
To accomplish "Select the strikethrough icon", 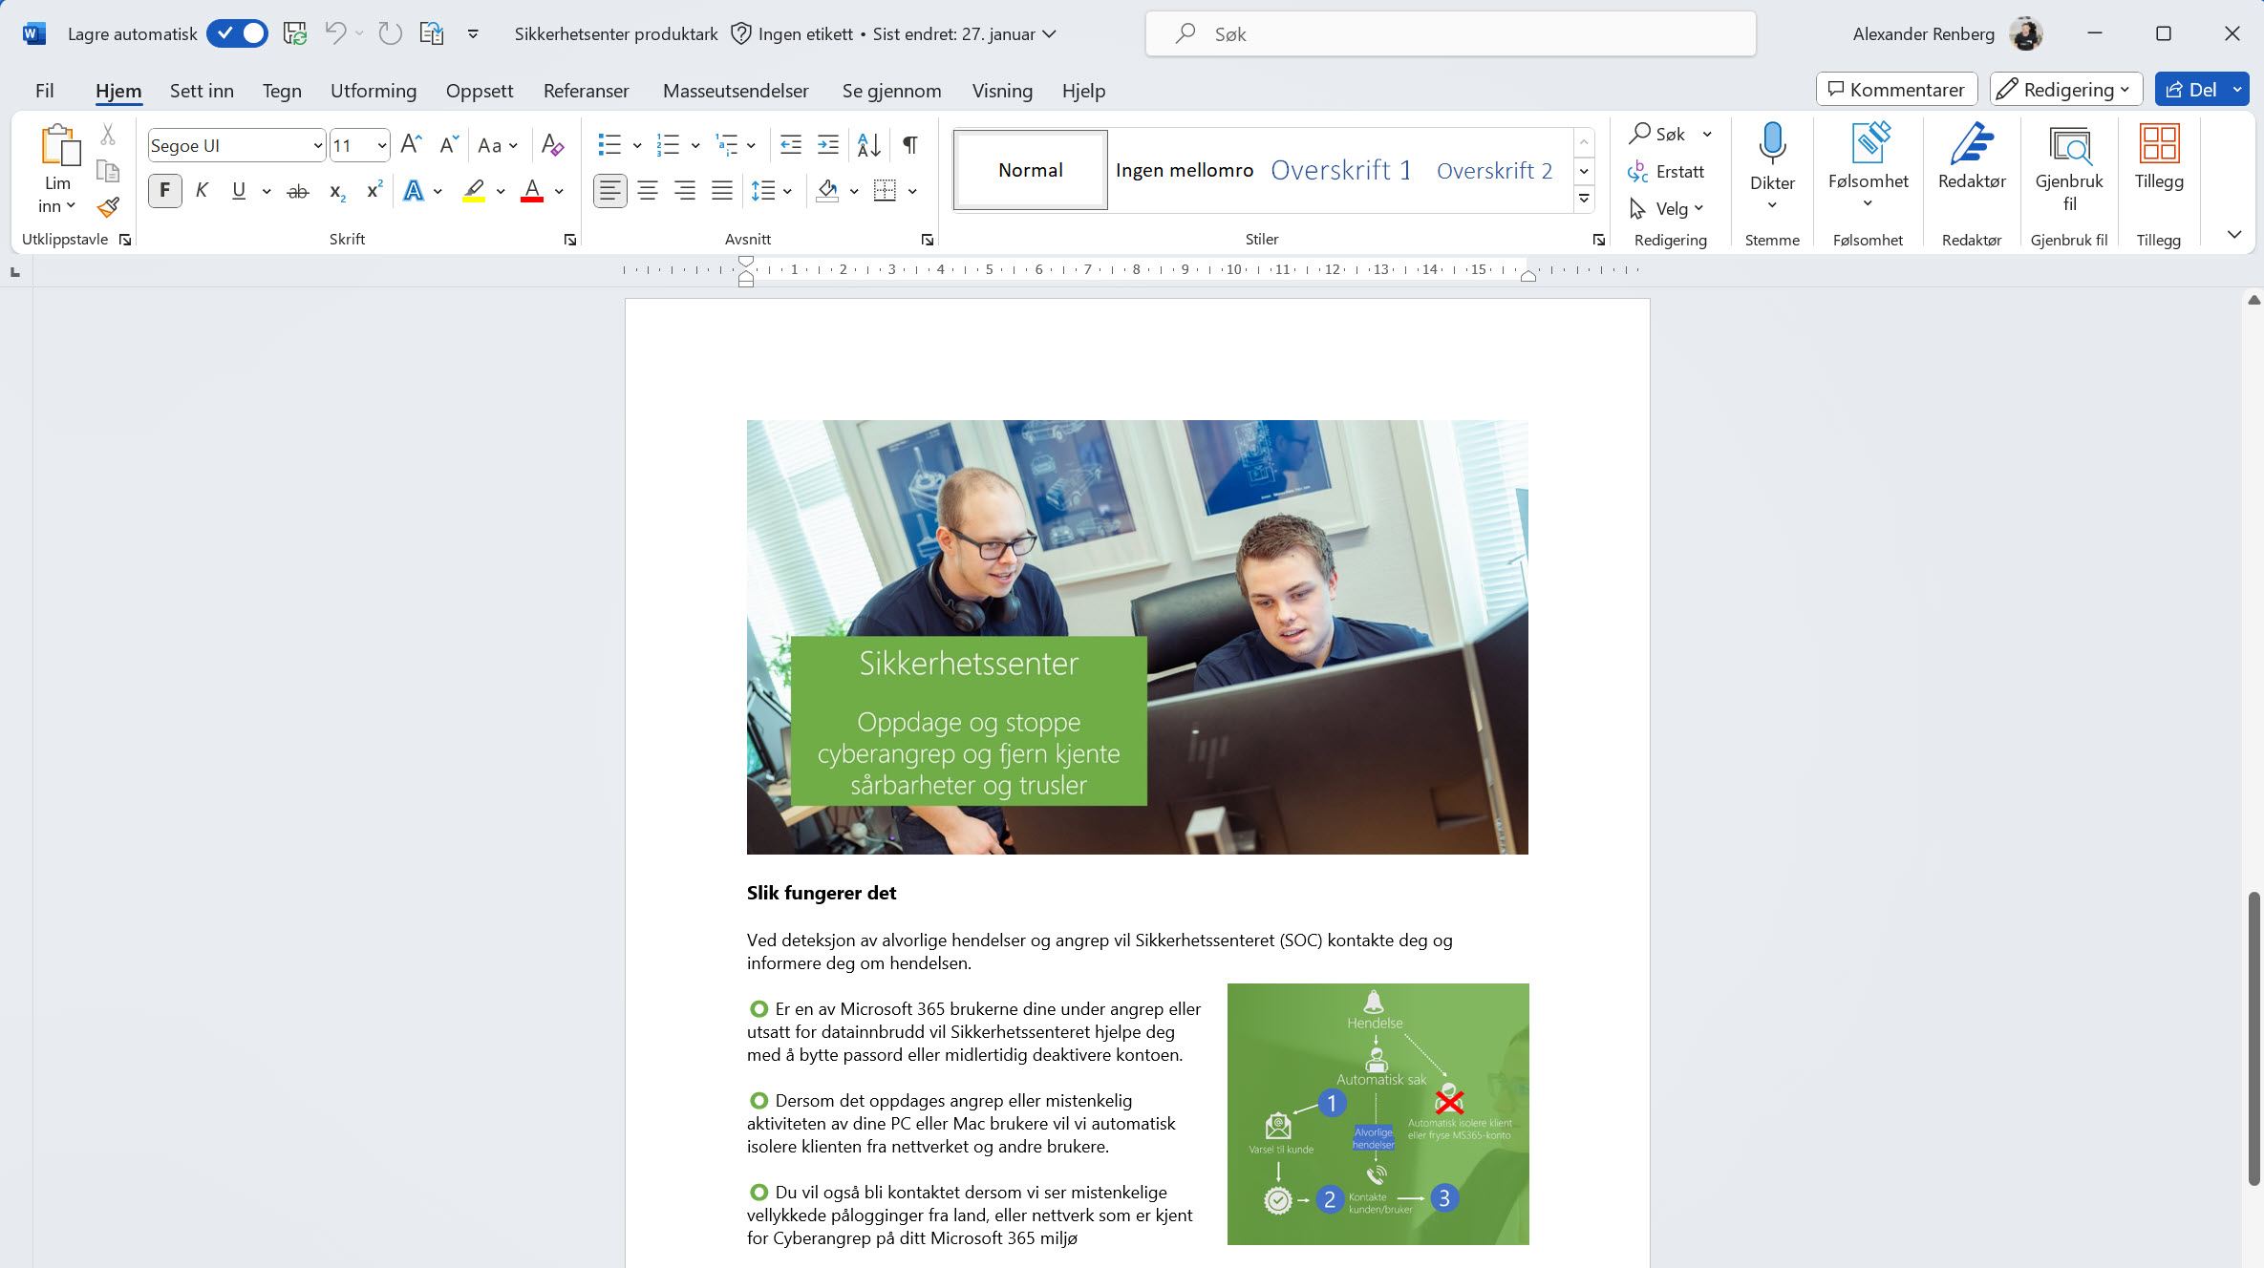I will pyautogui.click(x=298, y=191).
